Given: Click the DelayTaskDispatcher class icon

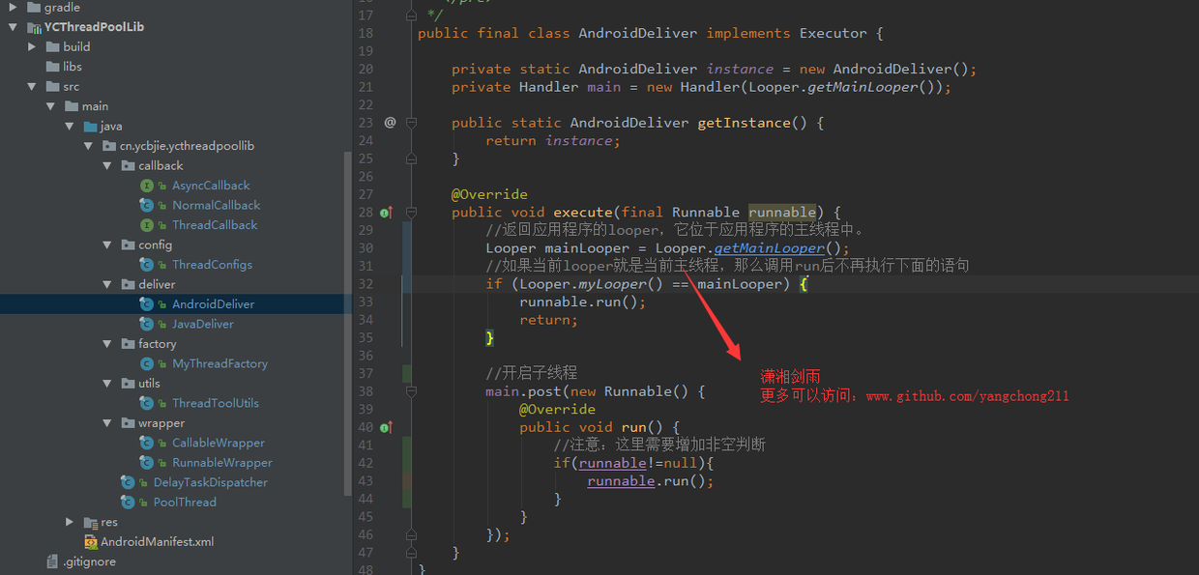Looking at the screenshot, I should [128, 482].
